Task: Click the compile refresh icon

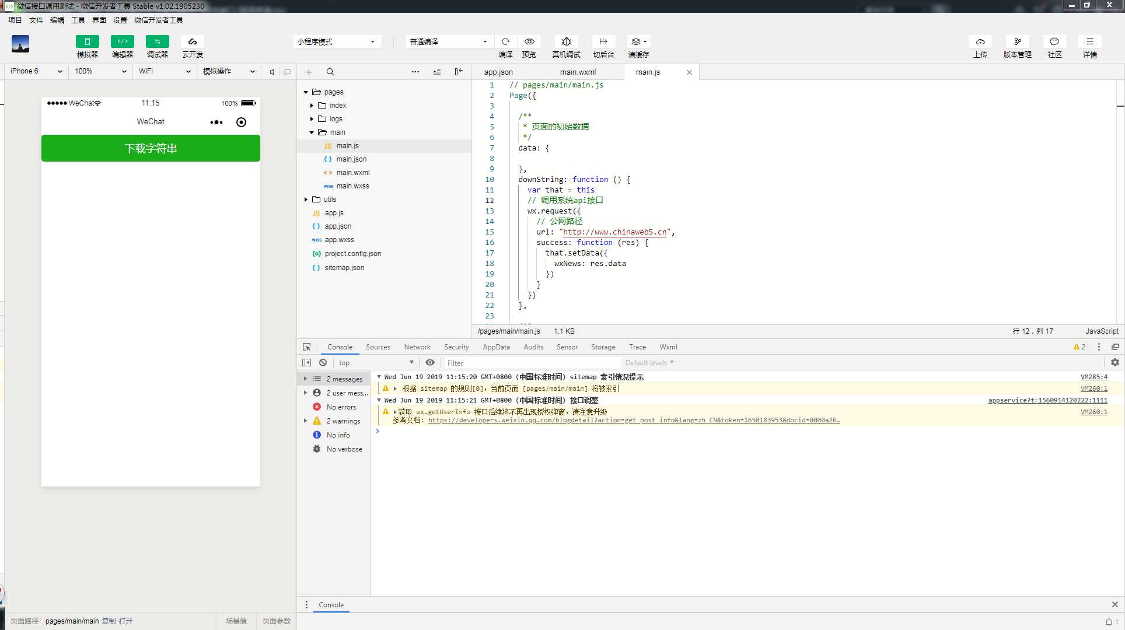Action: pyautogui.click(x=505, y=41)
